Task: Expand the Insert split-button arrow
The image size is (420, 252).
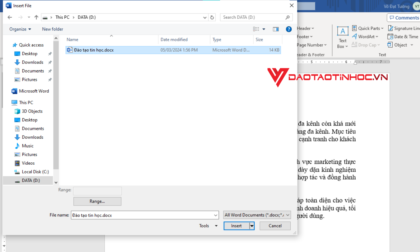Action: pos(251,226)
